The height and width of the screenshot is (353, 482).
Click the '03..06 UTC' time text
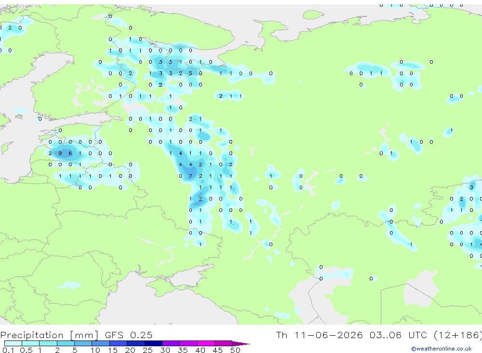399,335
